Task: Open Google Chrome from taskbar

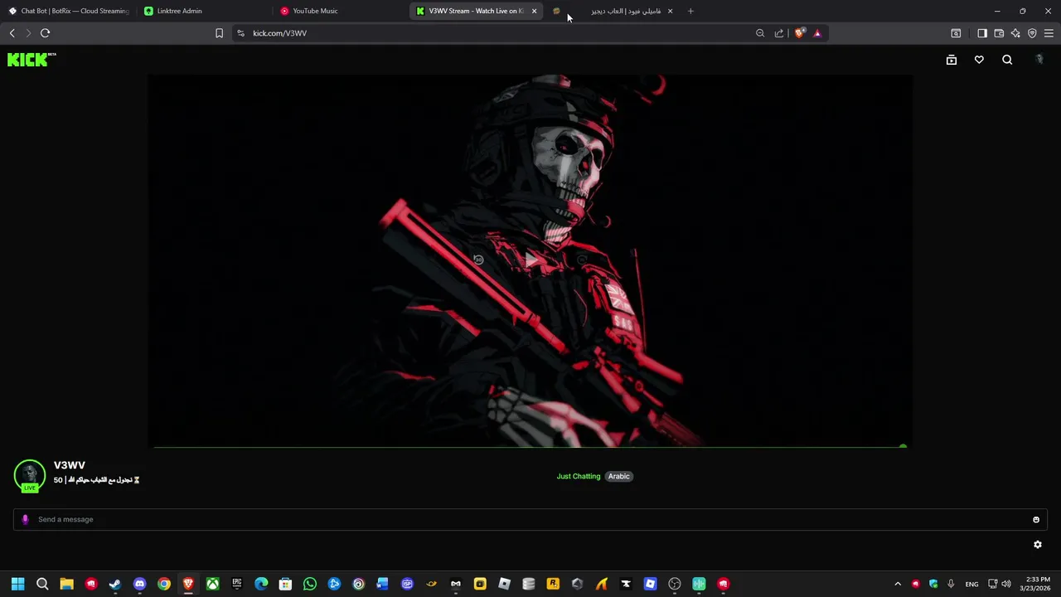Action: point(164,584)
